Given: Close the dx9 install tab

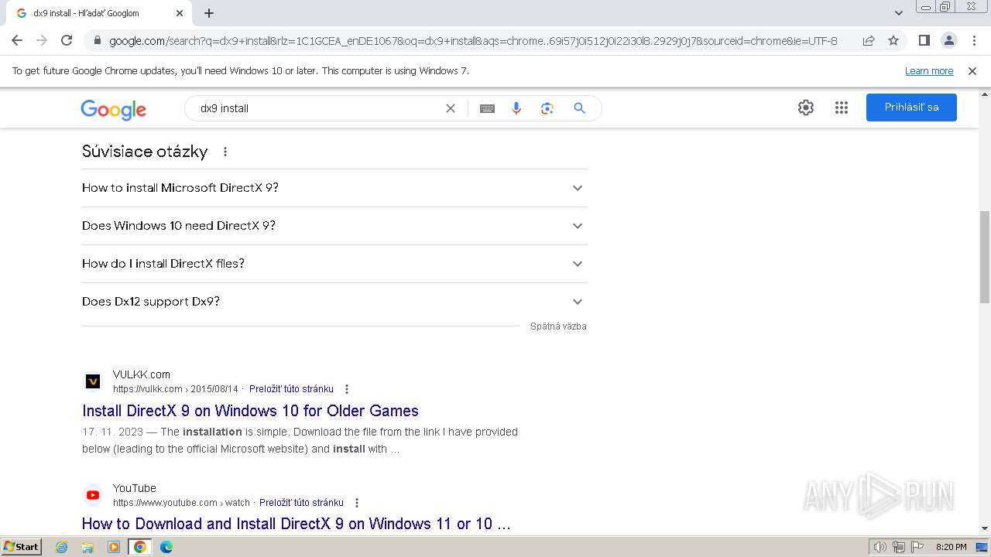Looking at the screenshot, I should [x=180, y=13].
